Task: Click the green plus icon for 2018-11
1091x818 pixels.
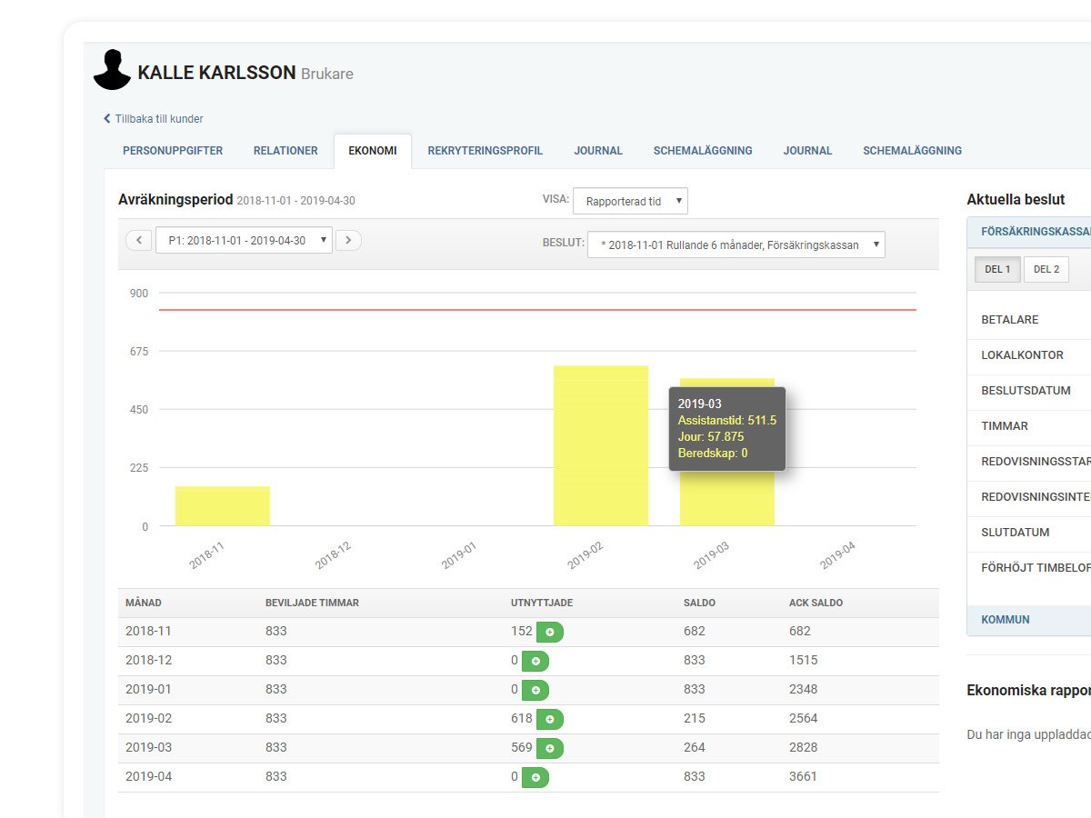Action: (549, 632)
